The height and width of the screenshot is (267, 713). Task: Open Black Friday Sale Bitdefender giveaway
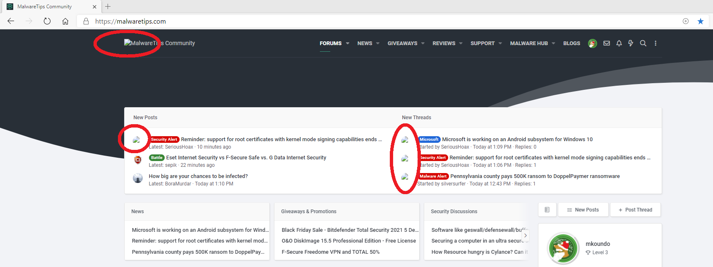point(350,230)
